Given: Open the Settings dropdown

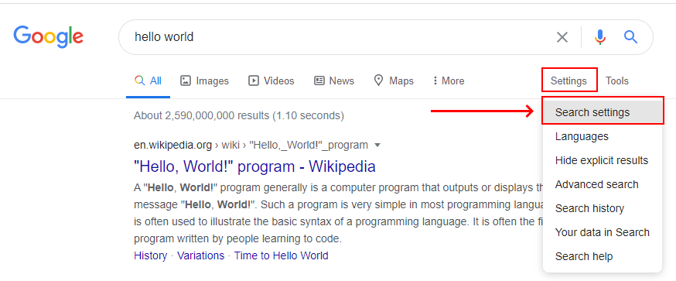Looking at the screenshot, I should tap(568, 81).
